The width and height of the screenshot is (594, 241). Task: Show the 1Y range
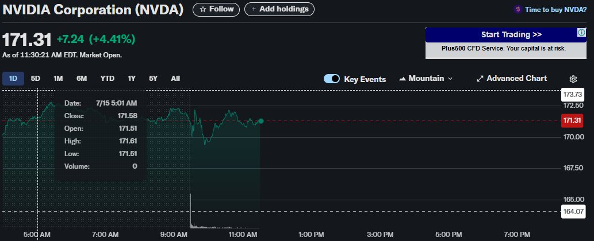point(132,79)
